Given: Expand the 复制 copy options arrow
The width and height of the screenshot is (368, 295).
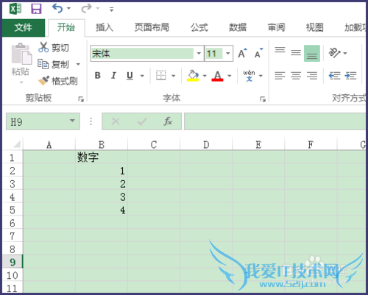Looking at the screenshot, I should pos(78,65).
